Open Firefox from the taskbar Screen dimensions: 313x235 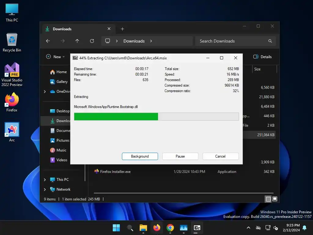[157, 228]
